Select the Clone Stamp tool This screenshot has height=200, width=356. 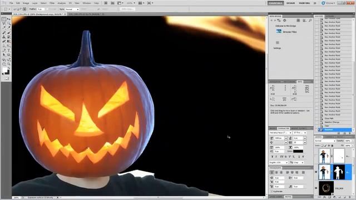[x=4, y=37]
